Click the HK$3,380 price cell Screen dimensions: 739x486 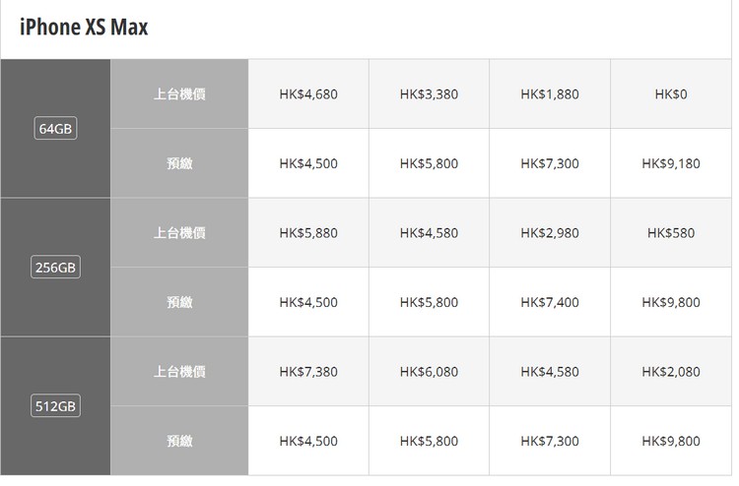pyautogui.click(x=430, y=94)
